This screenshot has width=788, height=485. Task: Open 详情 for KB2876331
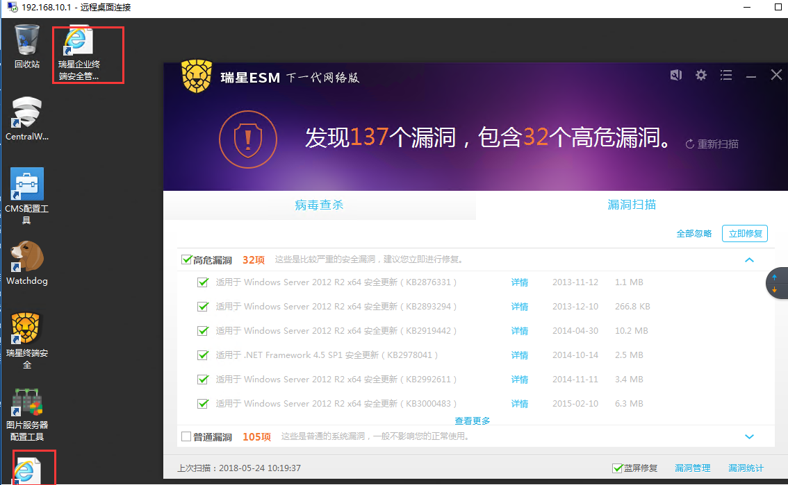pos(520,282)
